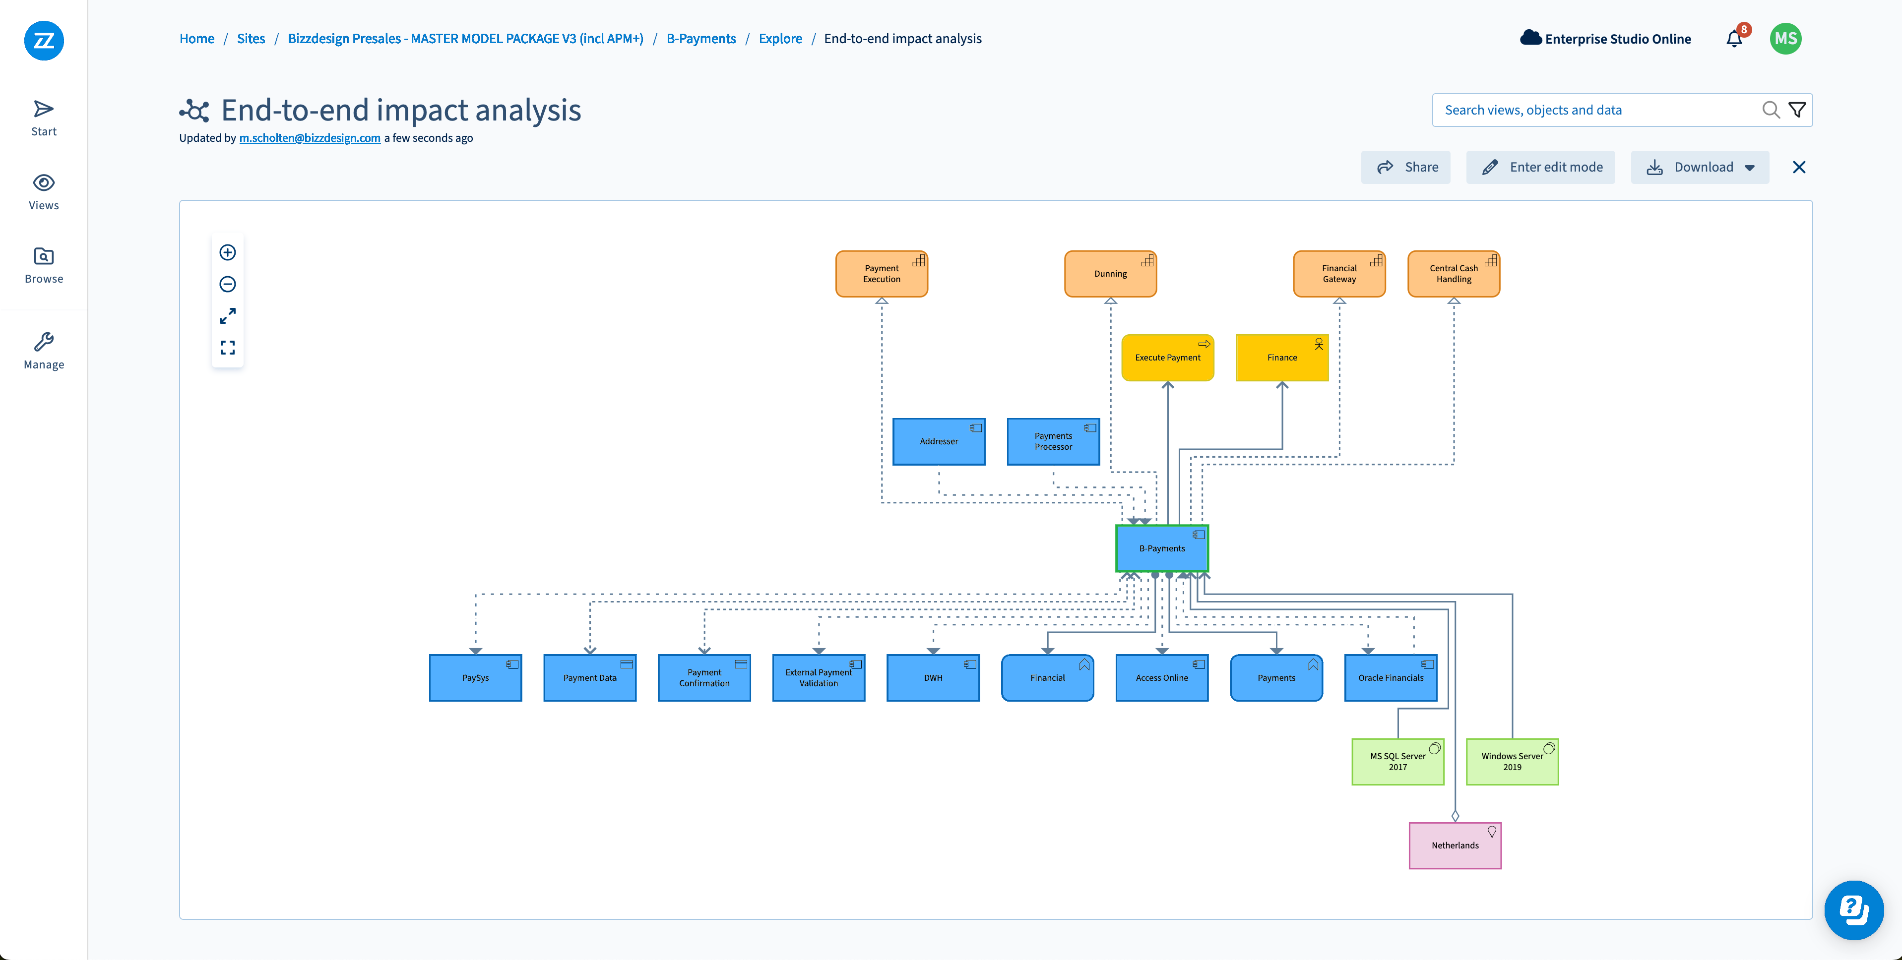
Task: Click the Share button
Action: tap(1405, 167)
